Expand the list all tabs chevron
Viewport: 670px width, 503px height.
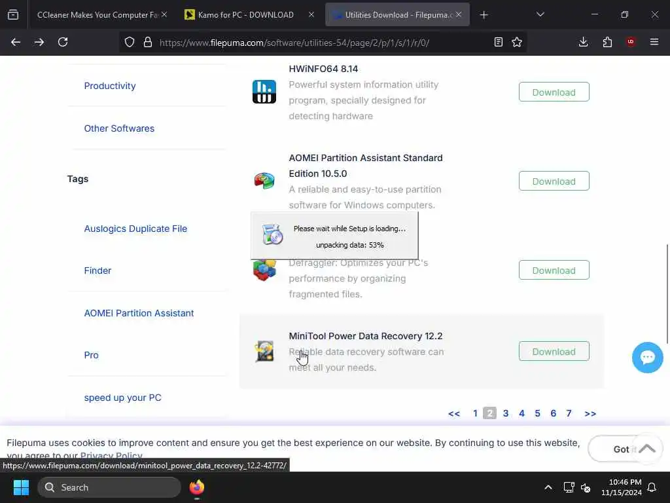(540, 15)
